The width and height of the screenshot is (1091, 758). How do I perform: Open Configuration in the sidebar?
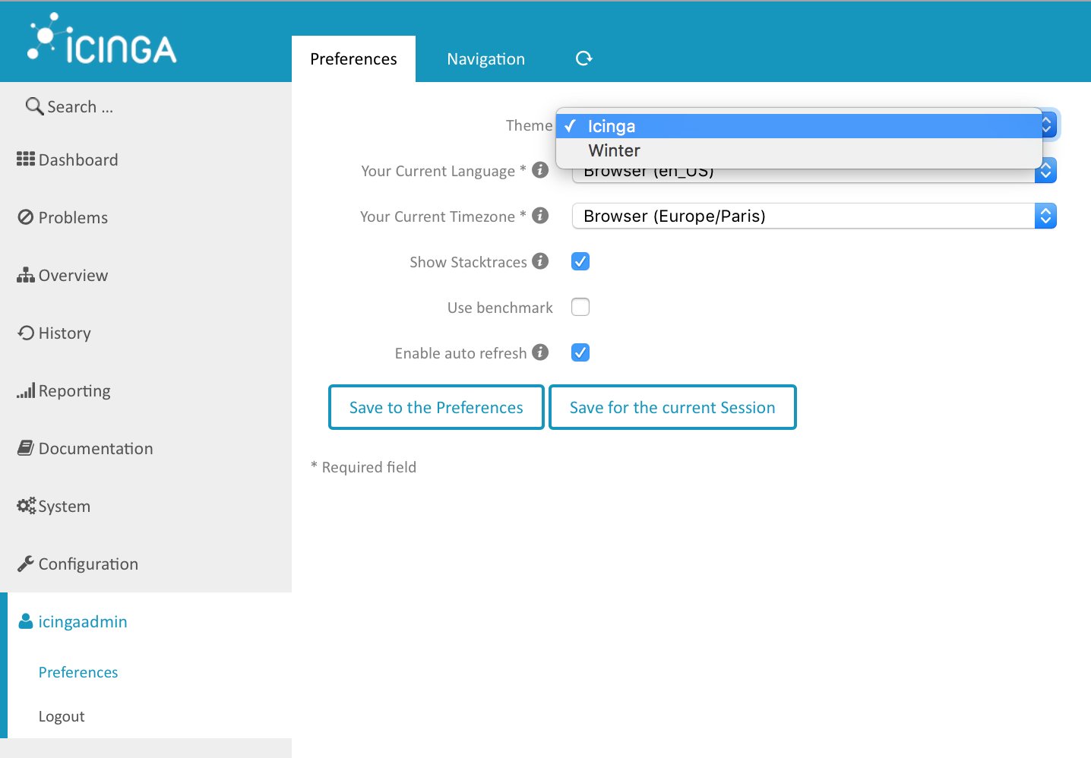[x=146, y=564]
